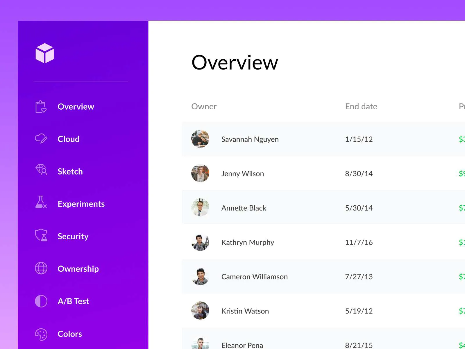This screenshot has width=465, height=349.
Task: Open the Colors palette icon
Action: [41, 334]
